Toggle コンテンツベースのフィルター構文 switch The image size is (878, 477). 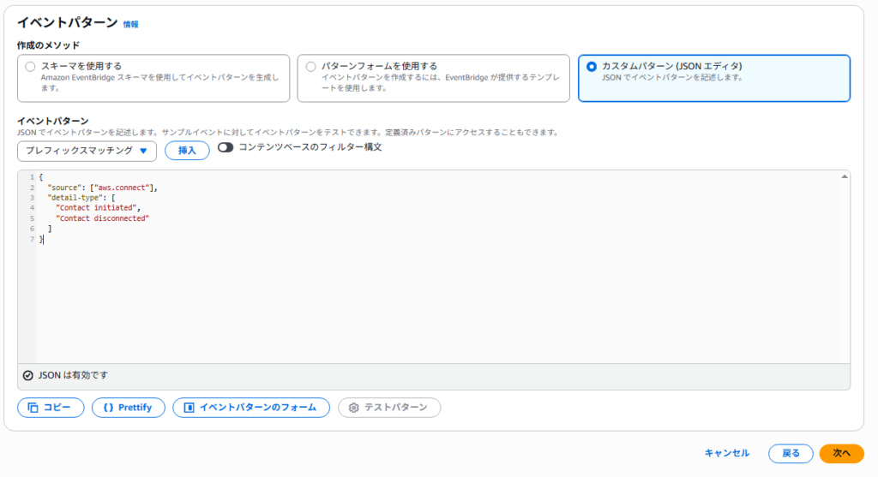[x=226, y=147]
